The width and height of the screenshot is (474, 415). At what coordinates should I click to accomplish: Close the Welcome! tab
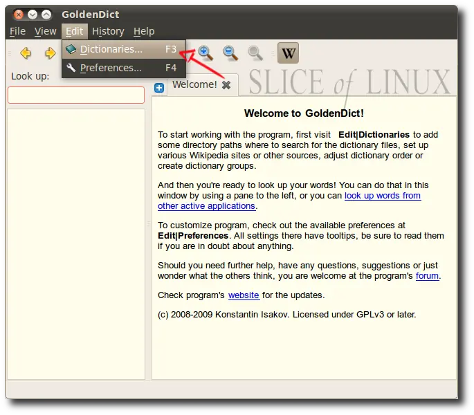tap(226, 85)
